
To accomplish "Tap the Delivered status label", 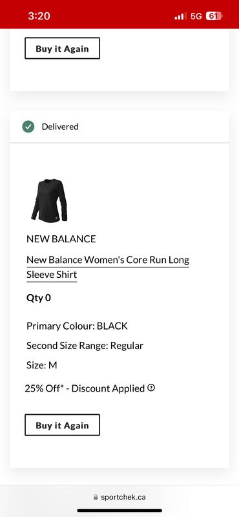I will (60, 127).
